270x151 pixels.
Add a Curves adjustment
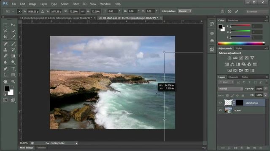coord(241,58)
